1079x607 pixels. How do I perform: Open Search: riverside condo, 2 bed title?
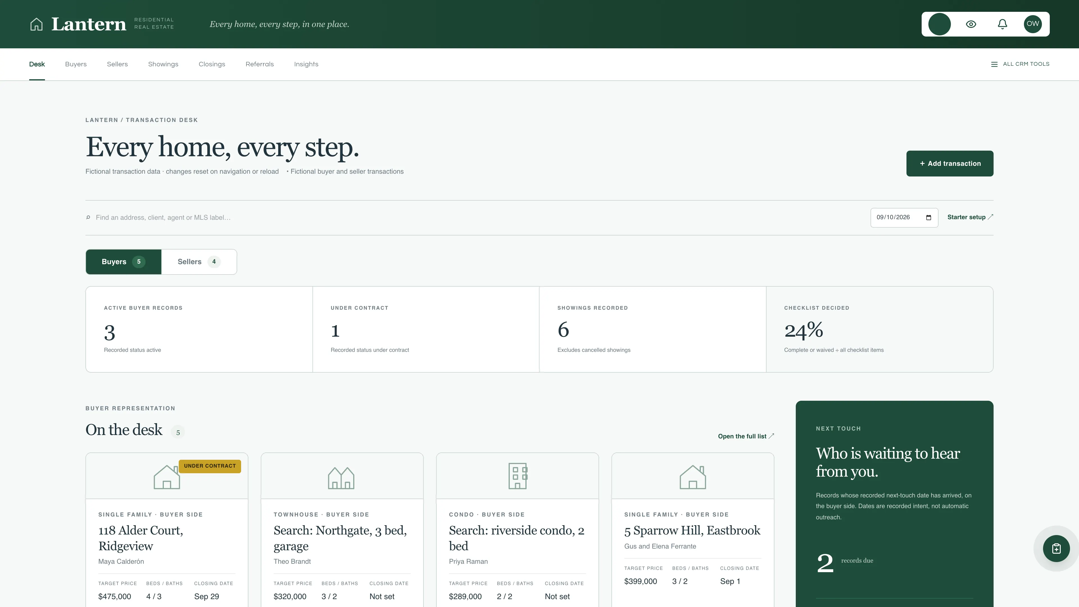pos(516,538)
